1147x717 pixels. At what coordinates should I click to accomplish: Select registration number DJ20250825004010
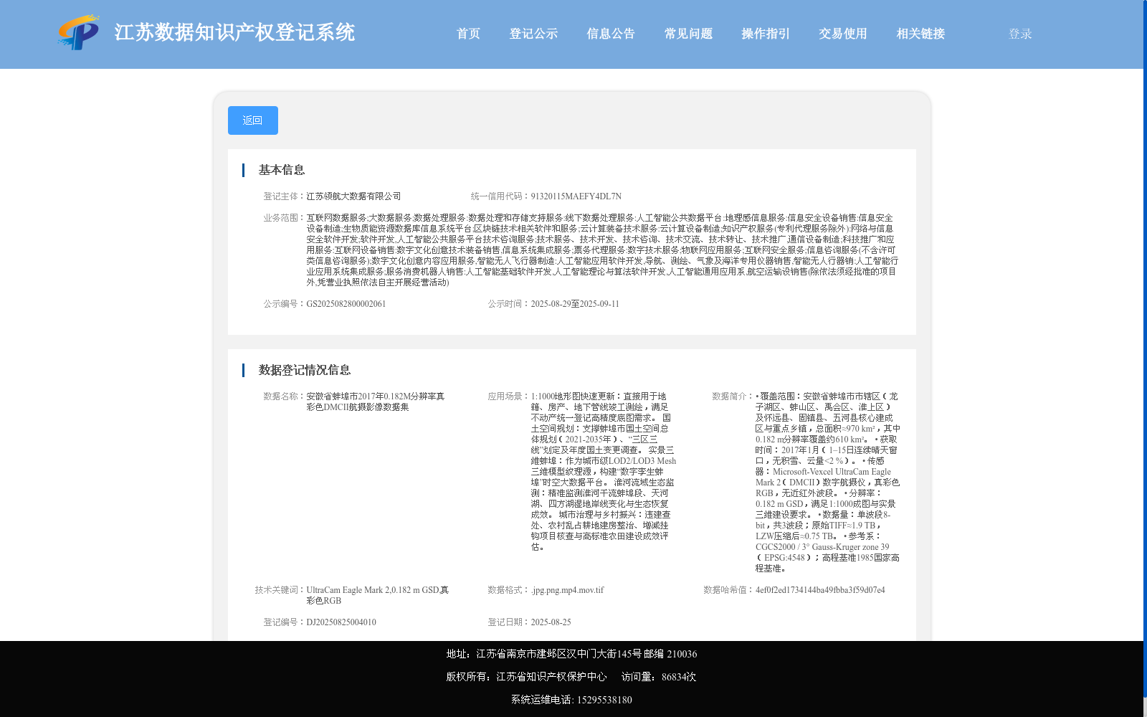pos(341,622)
